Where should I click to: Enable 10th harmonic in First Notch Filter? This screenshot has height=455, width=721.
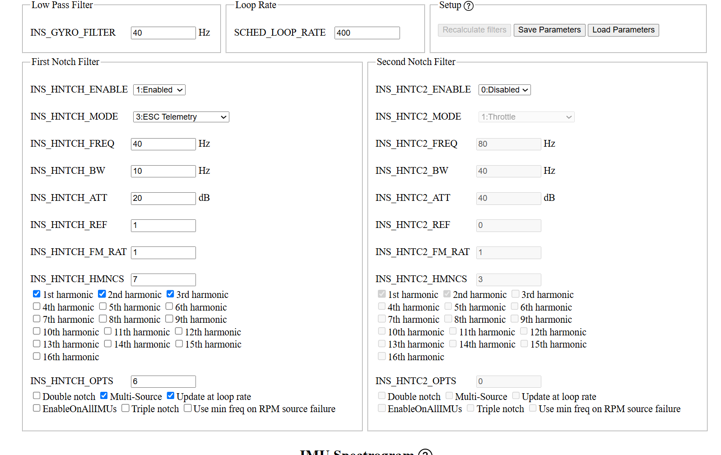click(37, 331)
